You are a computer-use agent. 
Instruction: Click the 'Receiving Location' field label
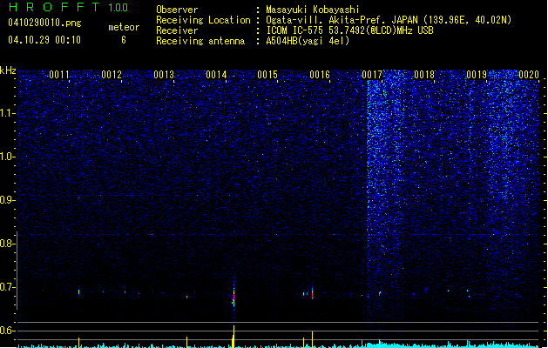click(x=203, y=20)
